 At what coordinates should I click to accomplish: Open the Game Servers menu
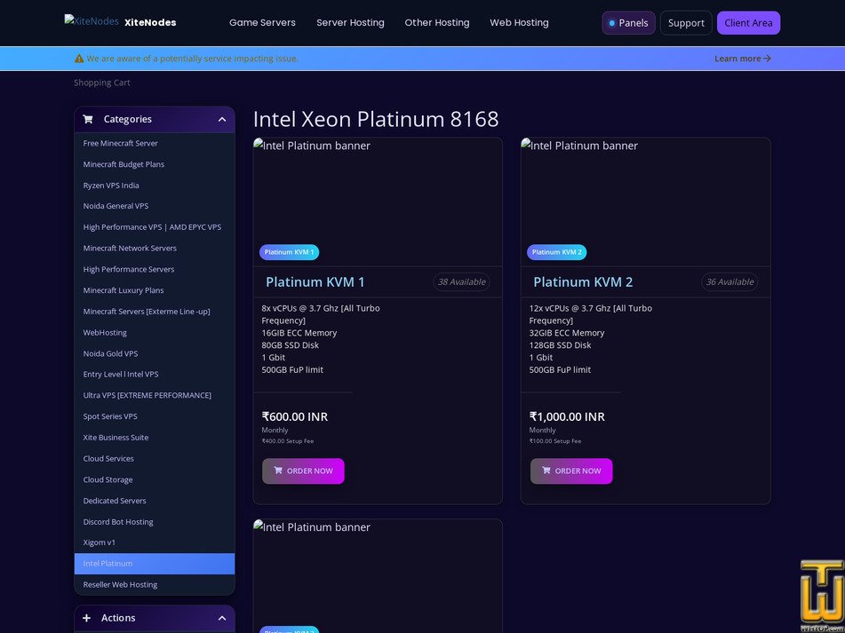pyautogui.click(x=262, y=22)
